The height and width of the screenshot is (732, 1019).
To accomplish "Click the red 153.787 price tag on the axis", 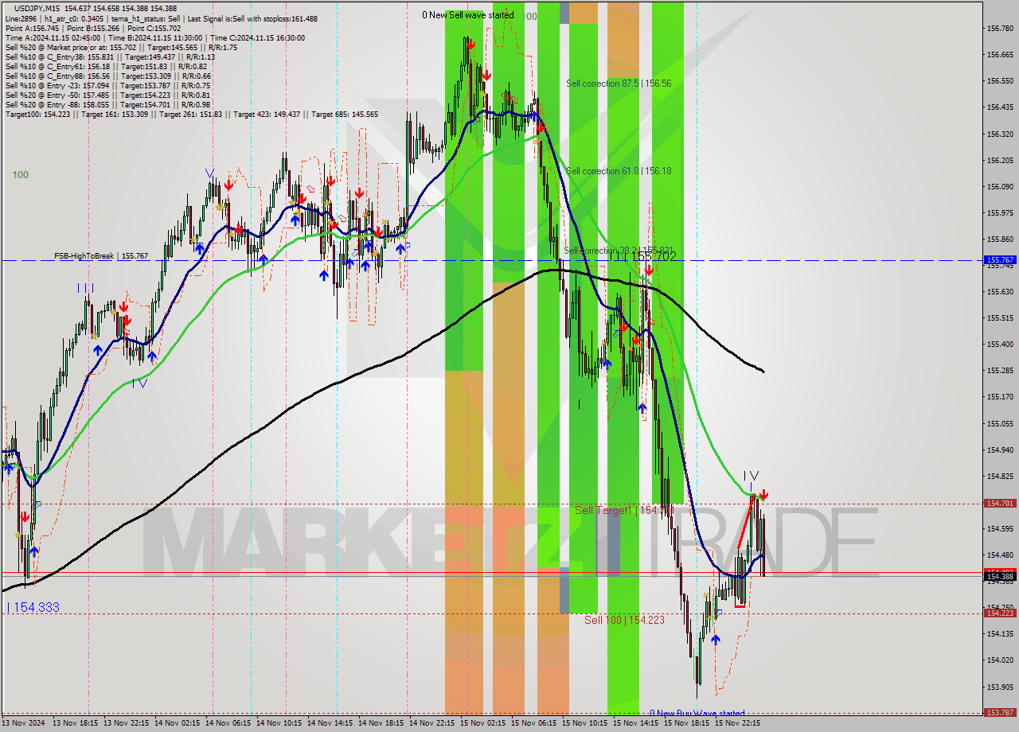I will pyautogui.click(x=1000, y=713).
